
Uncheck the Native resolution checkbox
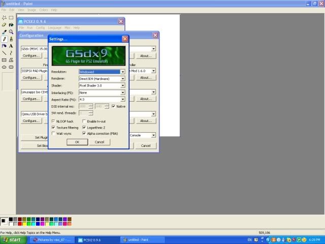pyautogui.click(x=113, y=106)
